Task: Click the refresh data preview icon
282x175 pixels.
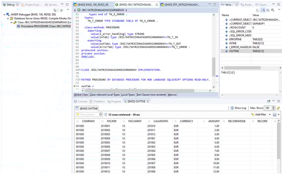Action: tap(278, 108)
